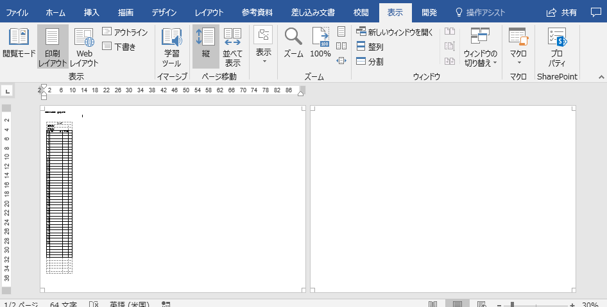Open the comments speech bubble icon
607x307 pixels.
pos(596,12)
